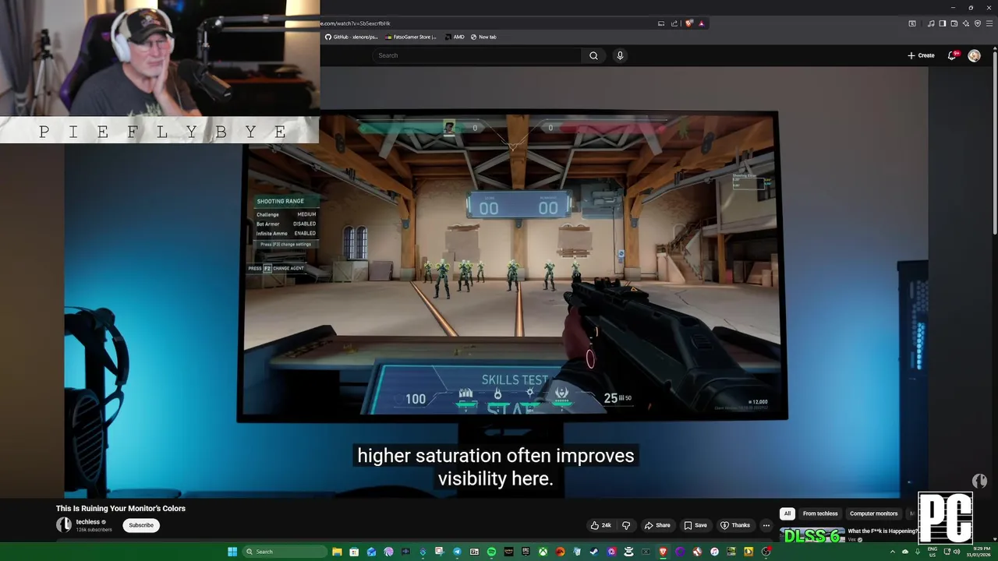Screen dimensions: 998x561
Task: Click the Brave Shields lion icon
Action: click(689, 23)
